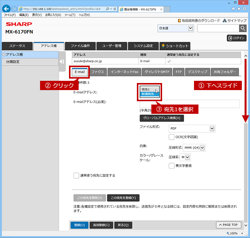Open the 日本語 language dropdown
Viewport: 250px width, 238px height.
tap(175, 28)
